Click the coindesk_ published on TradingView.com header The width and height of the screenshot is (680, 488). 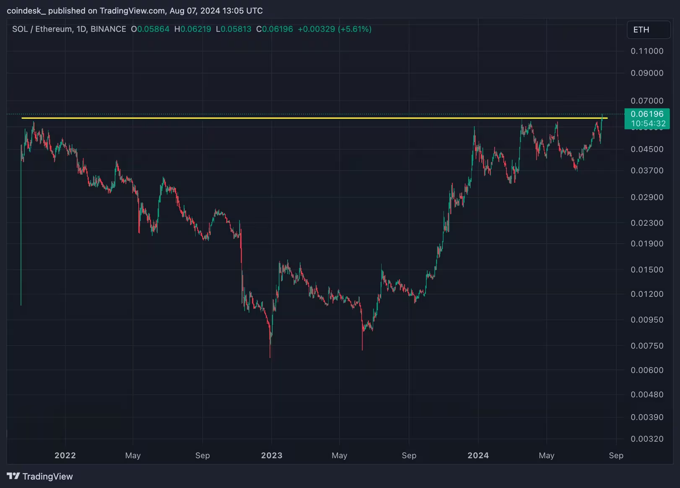click(135, 10)
